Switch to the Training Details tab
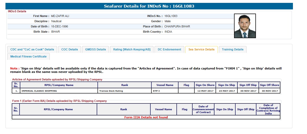307x134 pixels. [232, 49]
